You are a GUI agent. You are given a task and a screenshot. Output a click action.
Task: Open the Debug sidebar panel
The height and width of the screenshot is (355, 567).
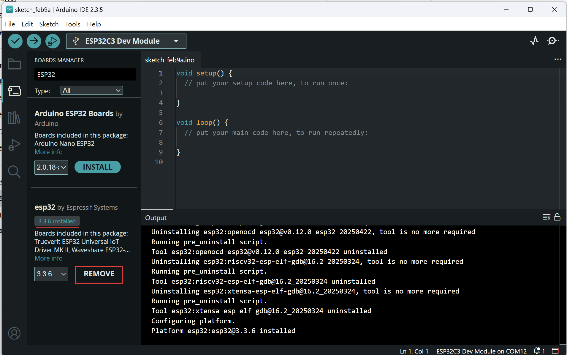tap(14, 145)
